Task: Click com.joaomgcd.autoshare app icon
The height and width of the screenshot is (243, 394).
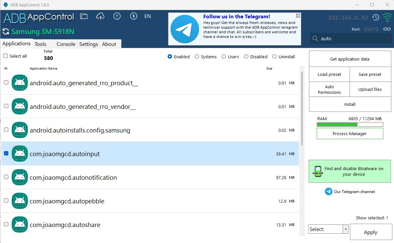Action: [x=20, y=224]
